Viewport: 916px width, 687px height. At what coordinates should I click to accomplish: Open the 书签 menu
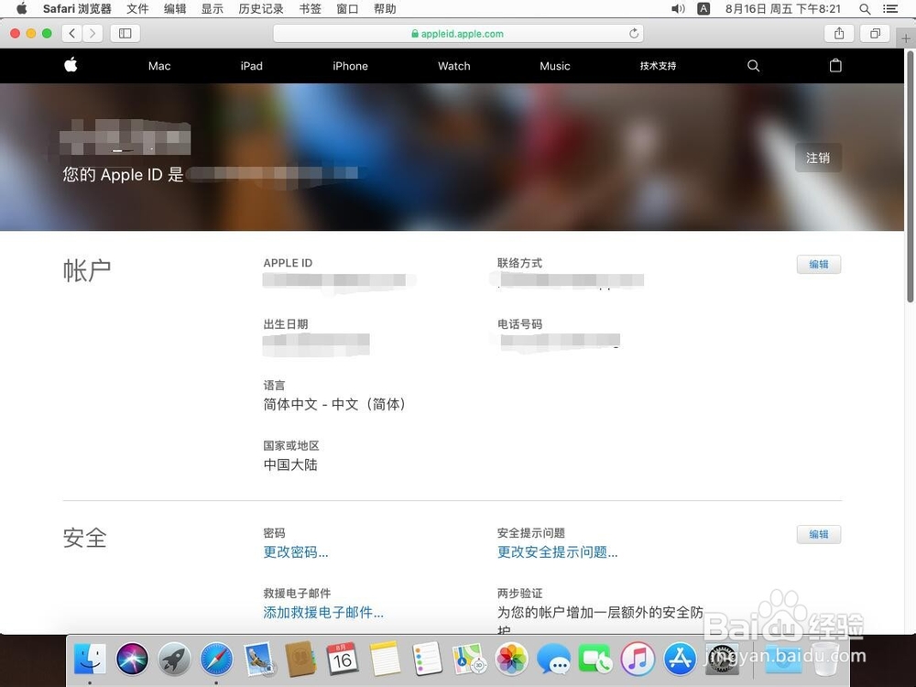point(310,9)
